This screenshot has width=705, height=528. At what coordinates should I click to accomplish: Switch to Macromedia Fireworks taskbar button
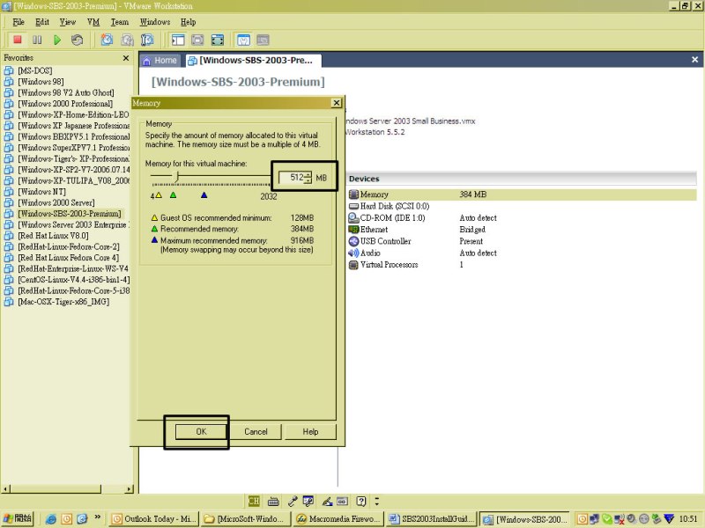click(338, 519)
